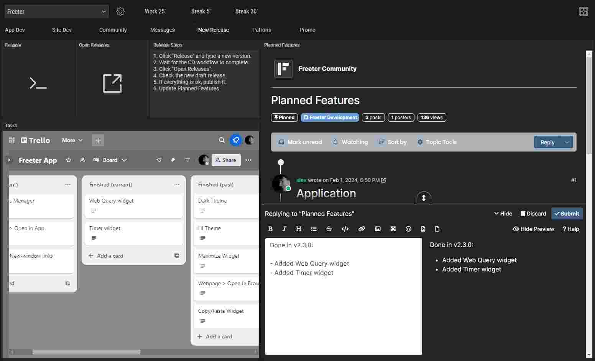Insert bulleted list in reply editor

tap(314, 229)
